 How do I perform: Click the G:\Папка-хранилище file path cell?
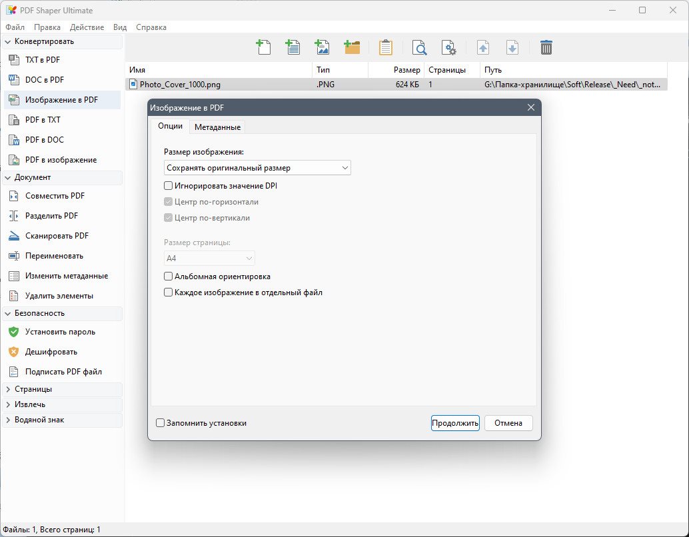[x=572, y=85]
